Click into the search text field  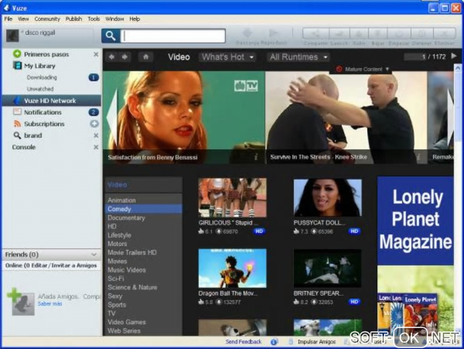click(x=173, y=36)
